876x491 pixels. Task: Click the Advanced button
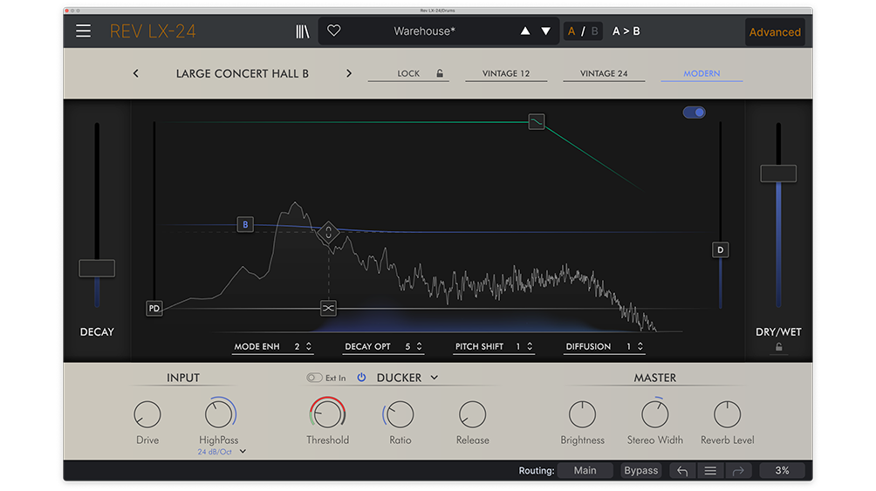(775, 32)
